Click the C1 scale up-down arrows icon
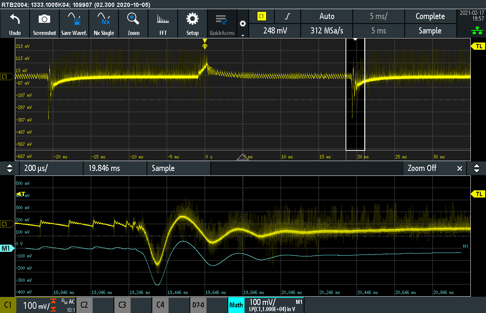This screenshot has width=486, height=313. (54, 305)
